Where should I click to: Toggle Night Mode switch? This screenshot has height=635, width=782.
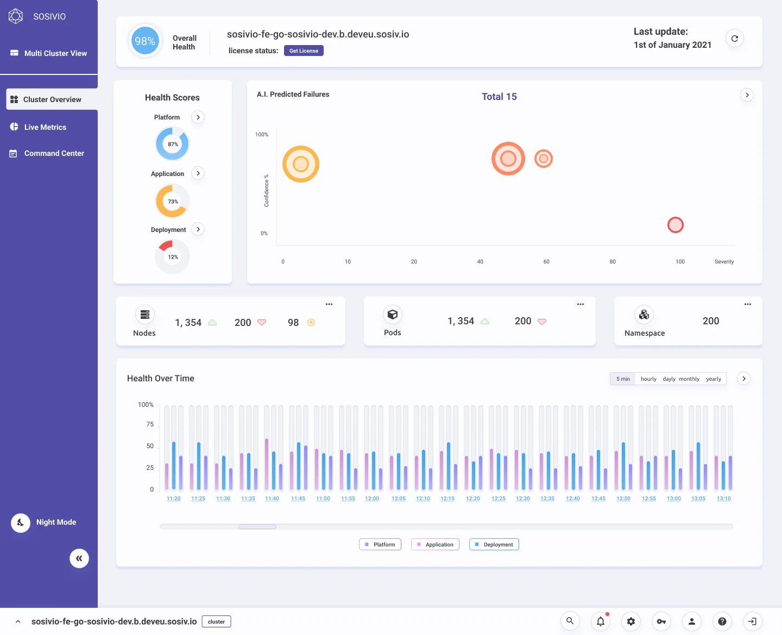click(21, 523)
